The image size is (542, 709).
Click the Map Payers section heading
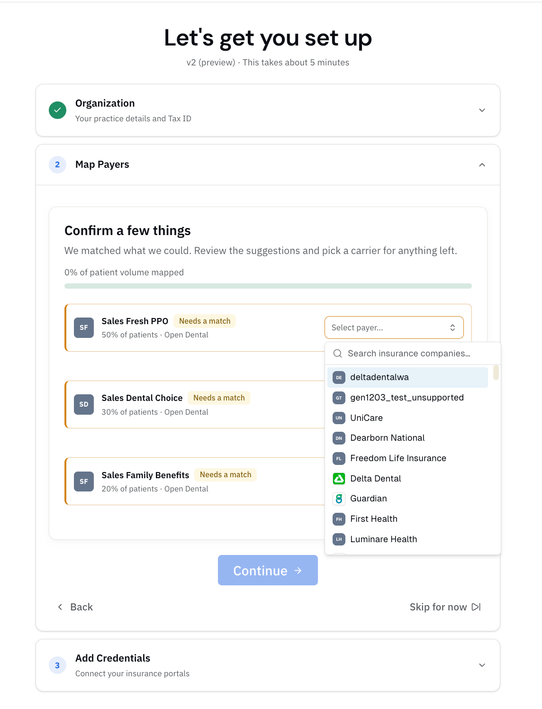(102, 164)
